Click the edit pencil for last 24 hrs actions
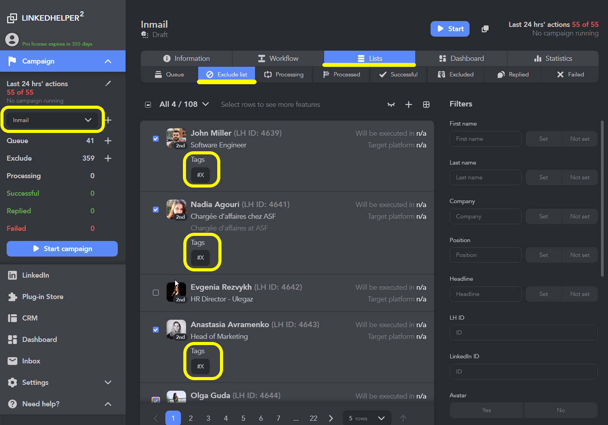This screenshot has height=425, width=608. coord(108,83)
